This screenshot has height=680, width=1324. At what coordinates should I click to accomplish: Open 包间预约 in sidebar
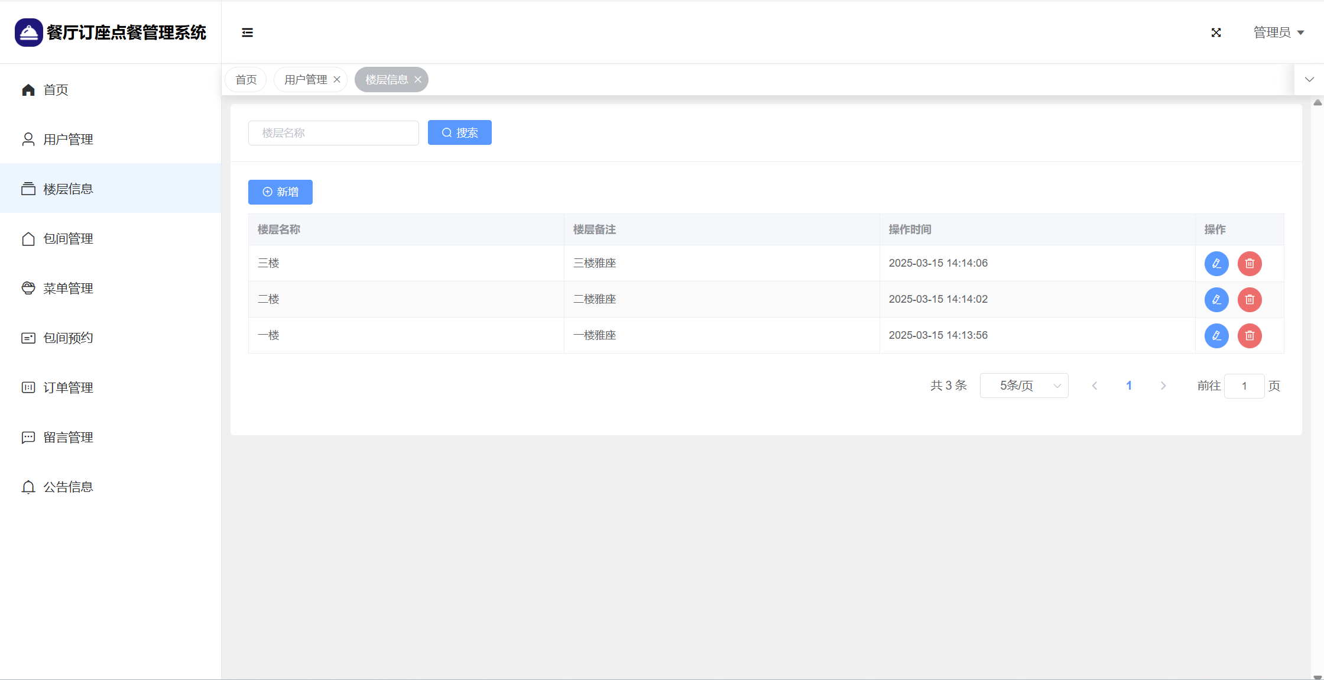pos(68,338)
